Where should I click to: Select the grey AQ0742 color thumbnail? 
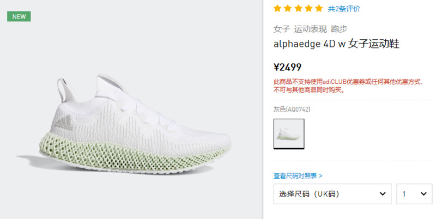289,133
